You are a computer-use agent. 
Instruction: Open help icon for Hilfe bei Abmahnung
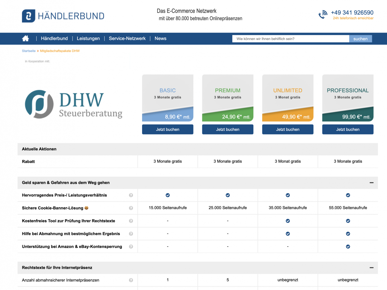click(131, 234)
